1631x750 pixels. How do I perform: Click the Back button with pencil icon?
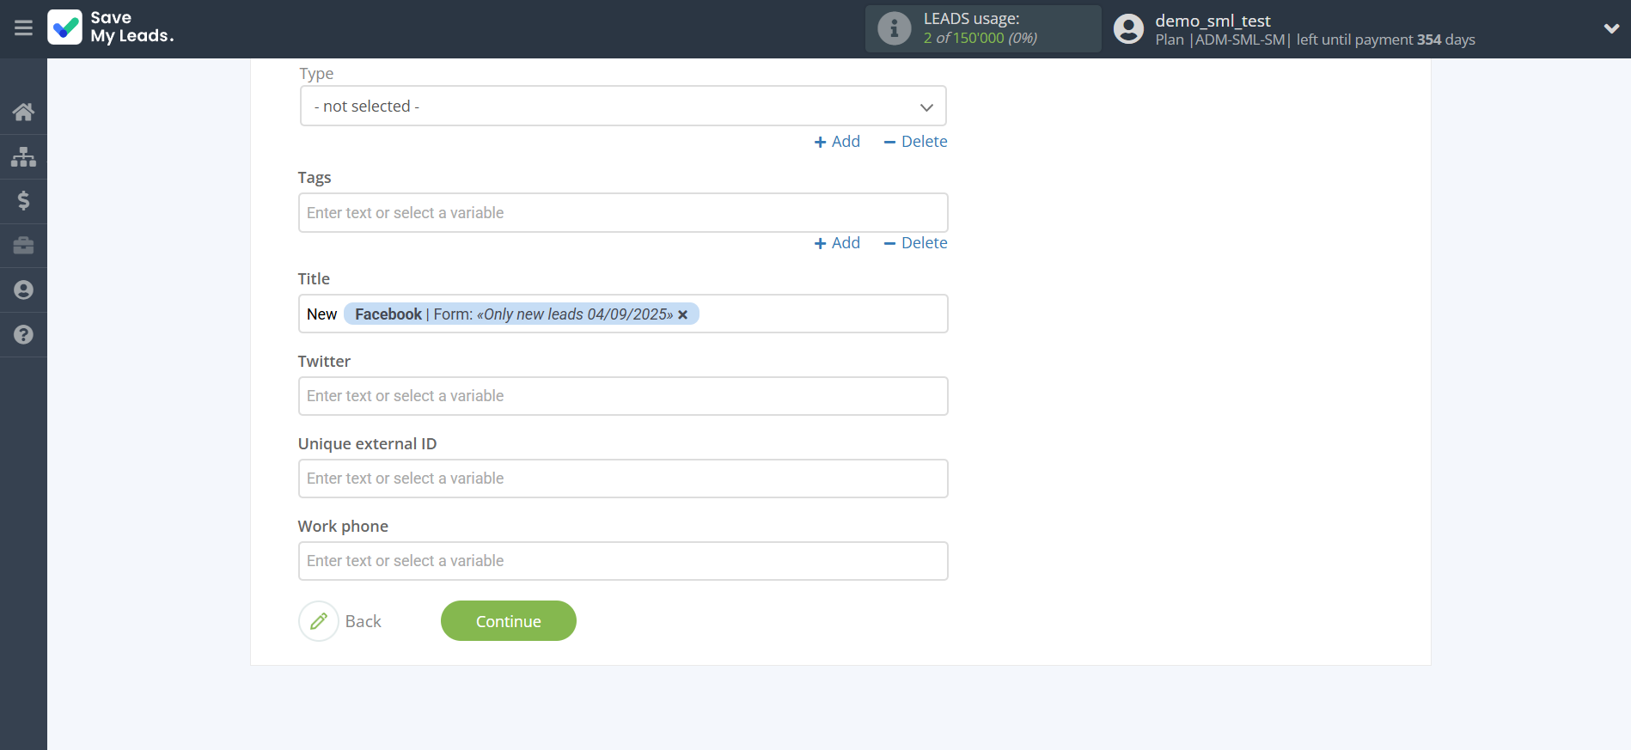341,621
